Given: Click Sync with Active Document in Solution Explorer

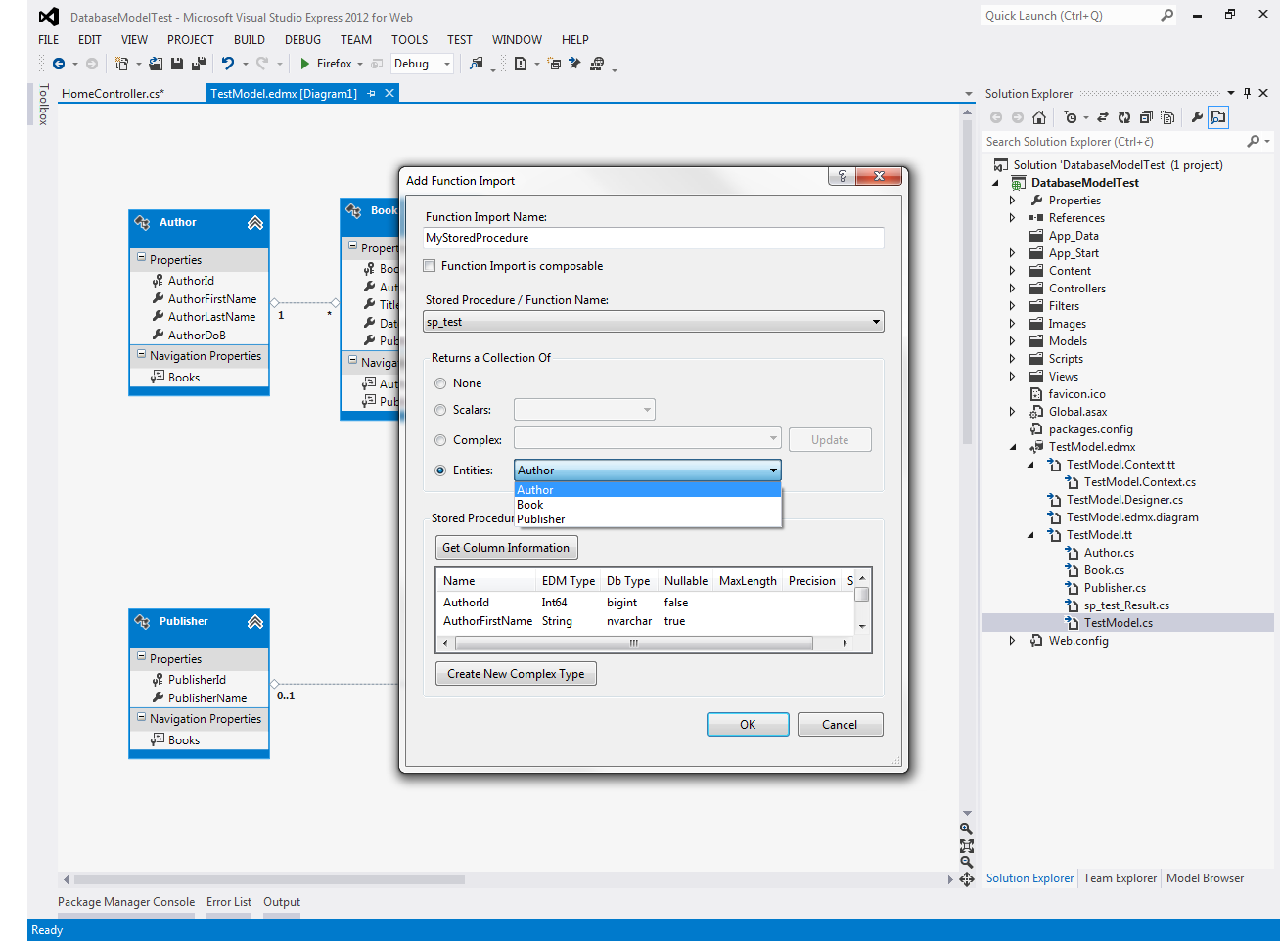Looking at the screenshot, I should point(1102,116).
